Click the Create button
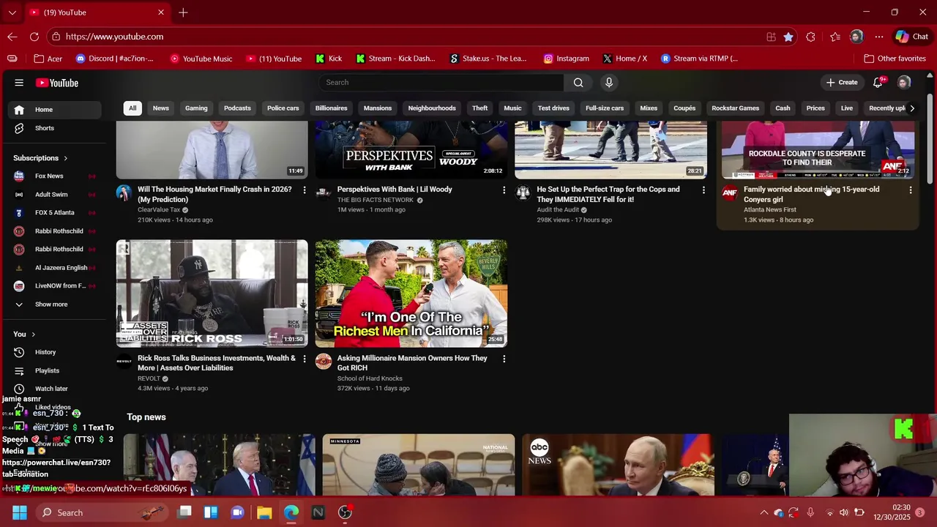Viewport: 937px width, 527px height. [842, 83]
